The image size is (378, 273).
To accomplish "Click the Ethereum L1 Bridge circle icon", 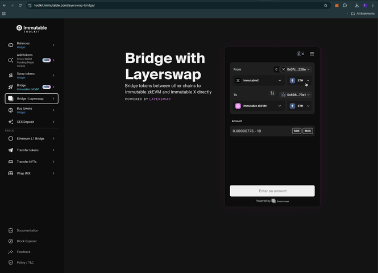I will [11, 139].
